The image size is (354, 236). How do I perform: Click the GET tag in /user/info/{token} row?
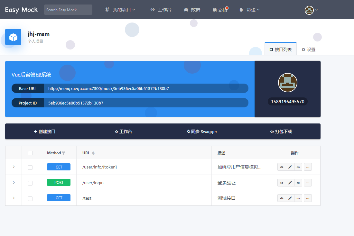59,167
